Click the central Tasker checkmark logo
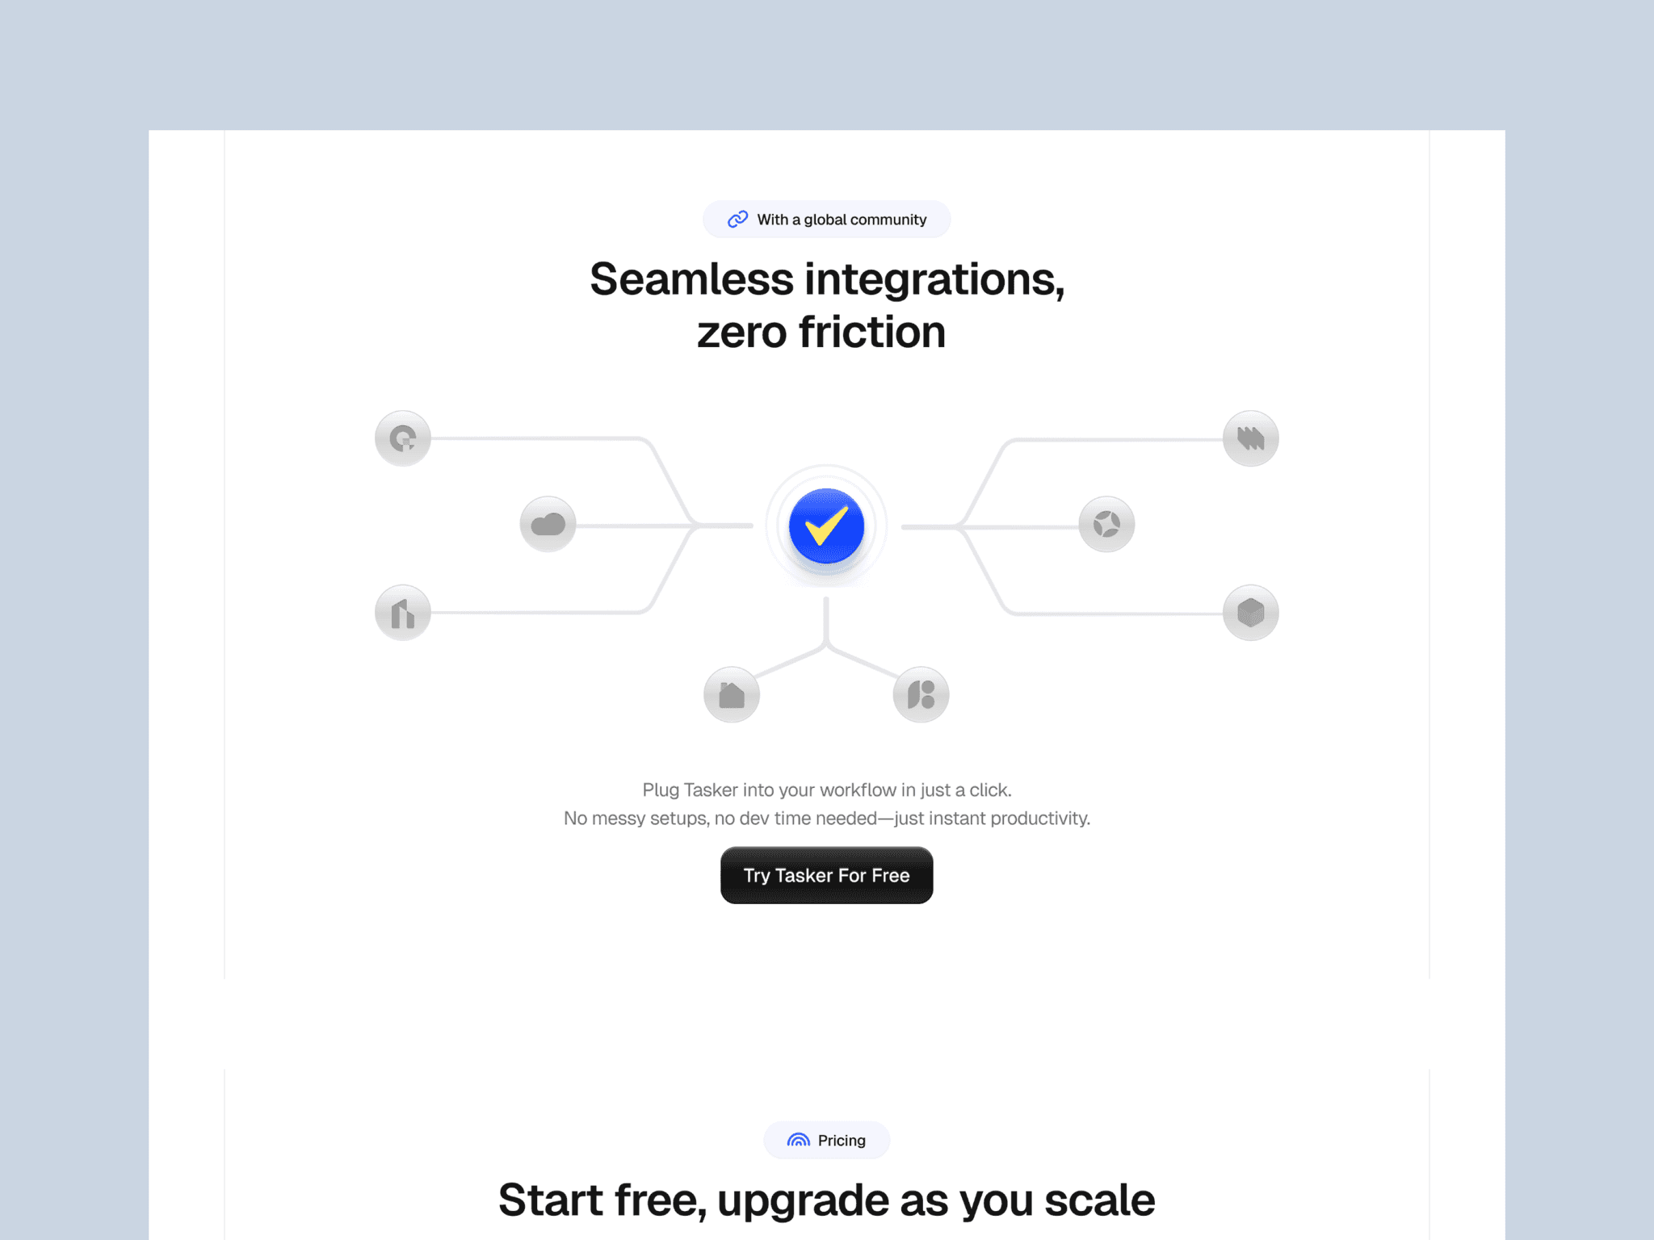Image resolution: width=1654 pixels, height=1240 pixels. [825, 526]
